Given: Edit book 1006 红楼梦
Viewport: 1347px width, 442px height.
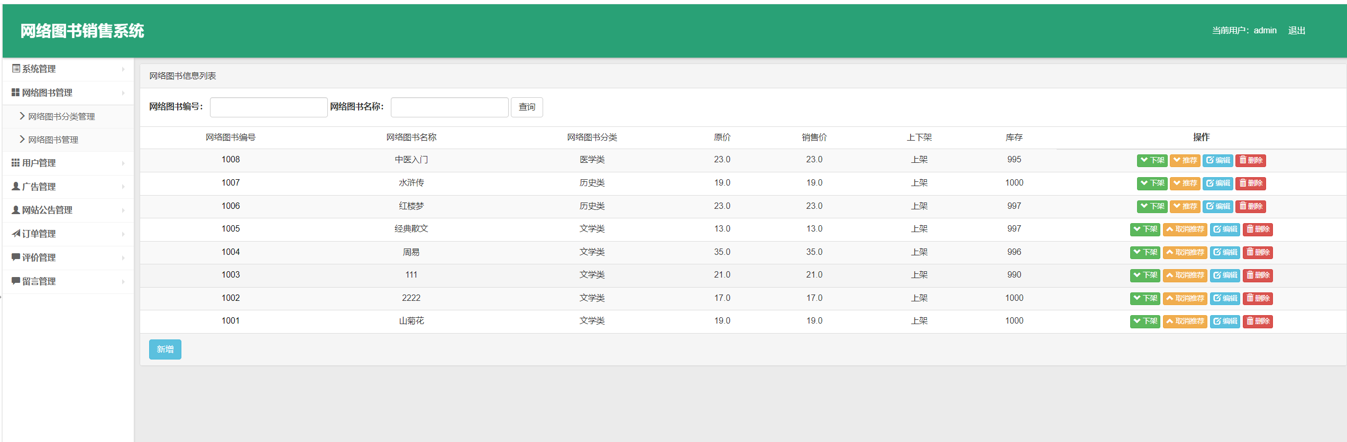Looking at the screenshot, I should 1217,206.
